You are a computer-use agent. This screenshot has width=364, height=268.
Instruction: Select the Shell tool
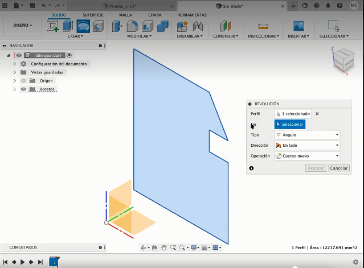coord(148,26)
